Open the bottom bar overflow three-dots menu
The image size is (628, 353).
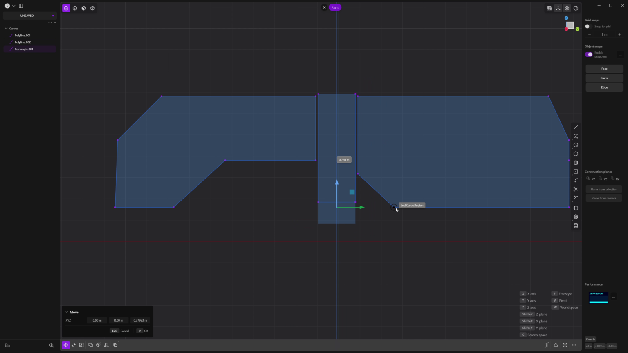click(574, 345)
